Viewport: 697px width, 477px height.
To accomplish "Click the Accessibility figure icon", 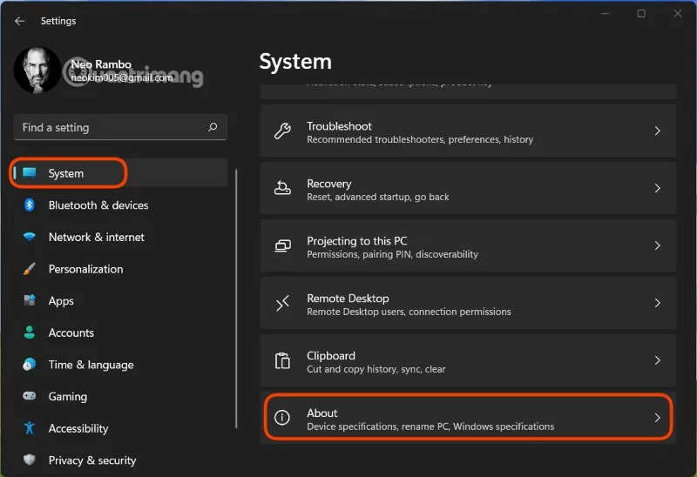I will pos(30,427).
